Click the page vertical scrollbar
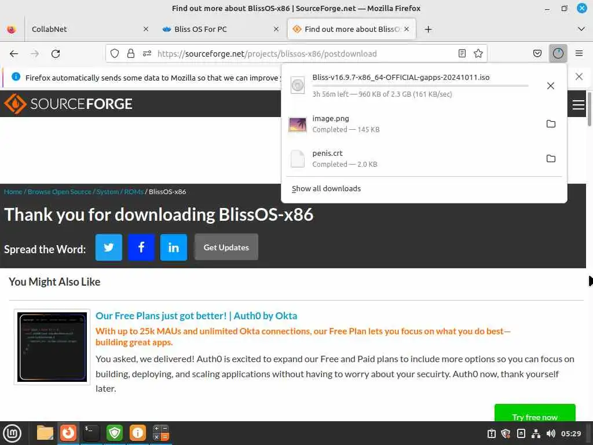593x445 pixels. tap(589, 108)
